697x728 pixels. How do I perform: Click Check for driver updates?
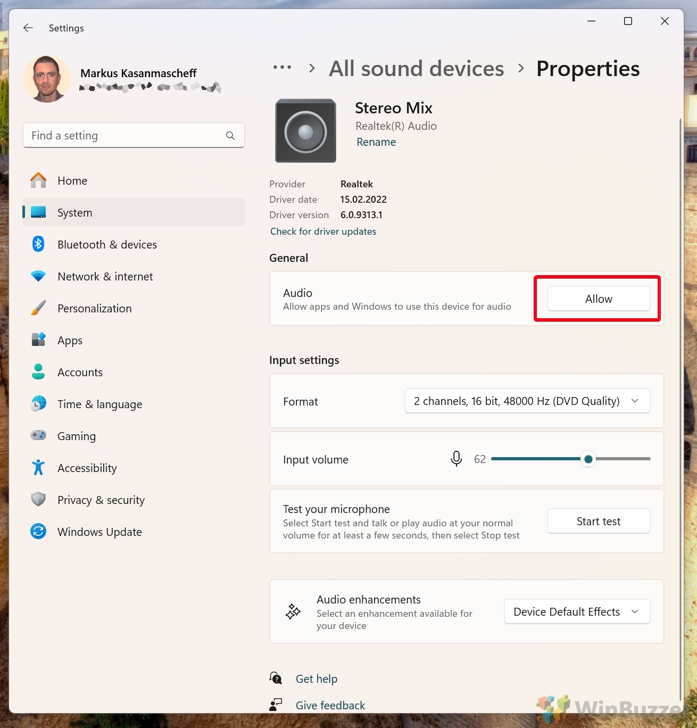pos(323,231)
